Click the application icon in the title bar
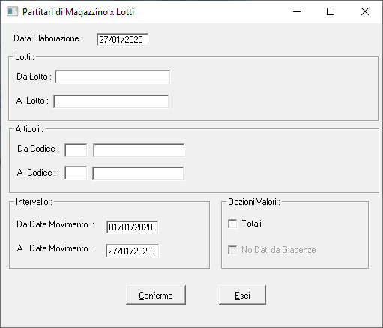 [12, 11]
